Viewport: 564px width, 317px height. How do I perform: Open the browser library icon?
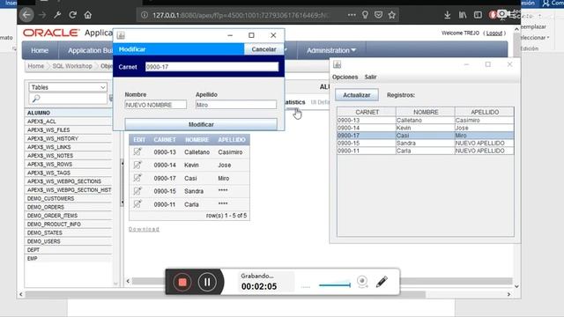pos(463,15)
